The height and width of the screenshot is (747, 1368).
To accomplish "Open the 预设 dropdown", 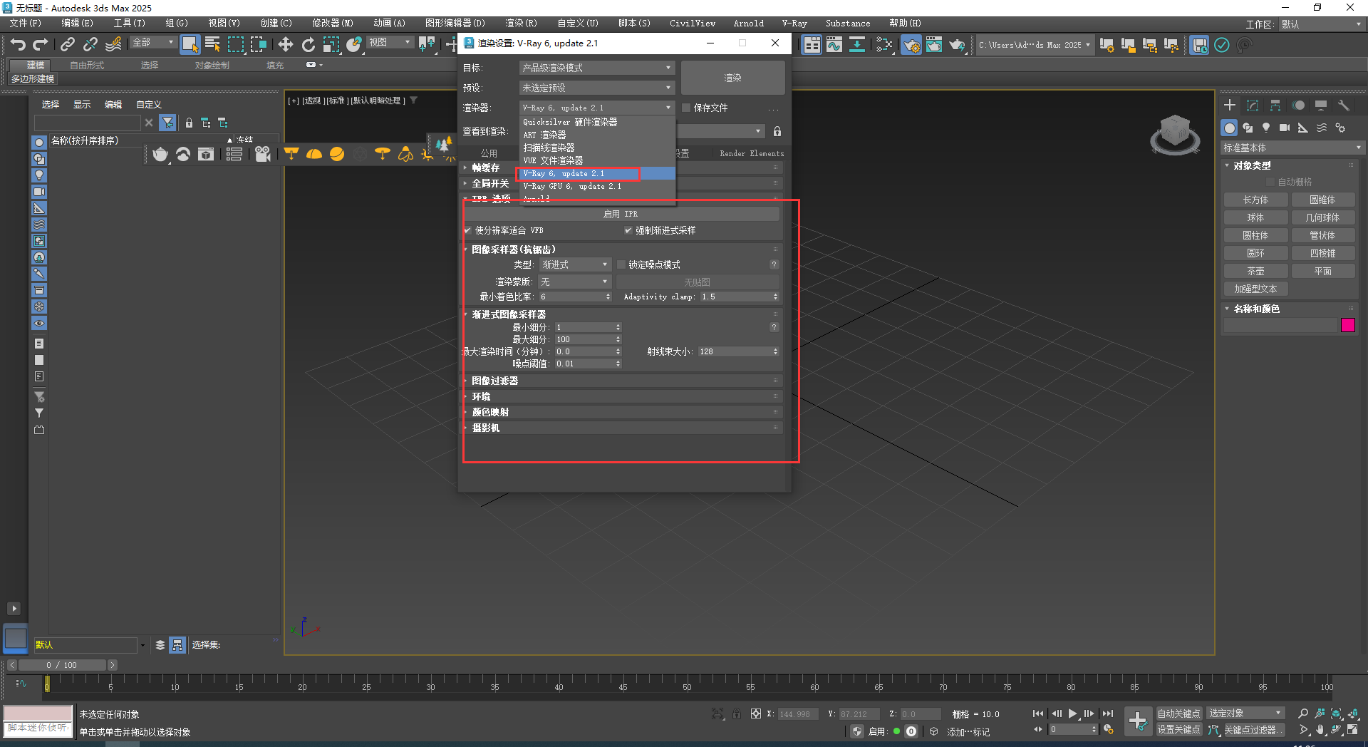I will point(596,87).
